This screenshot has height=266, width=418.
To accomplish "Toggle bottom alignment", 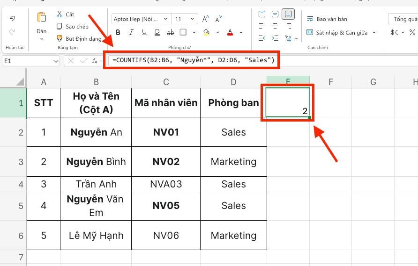I will pos(288,14).
